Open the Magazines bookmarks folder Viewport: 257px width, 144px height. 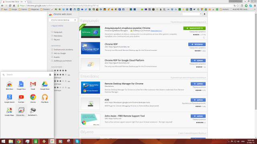coord(34,9)
